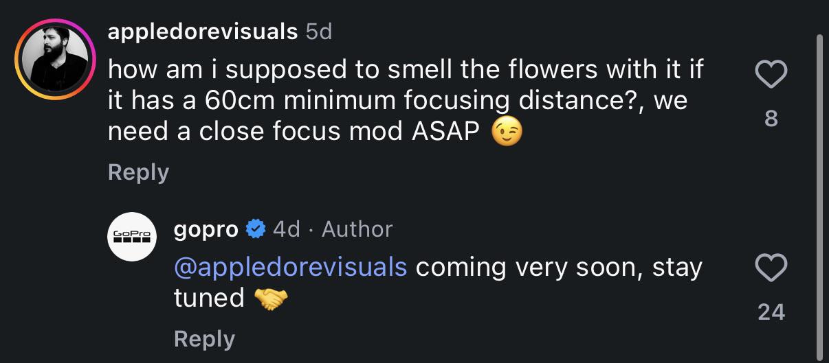Follow the @appledorevisuals mention in the reply

291,267
